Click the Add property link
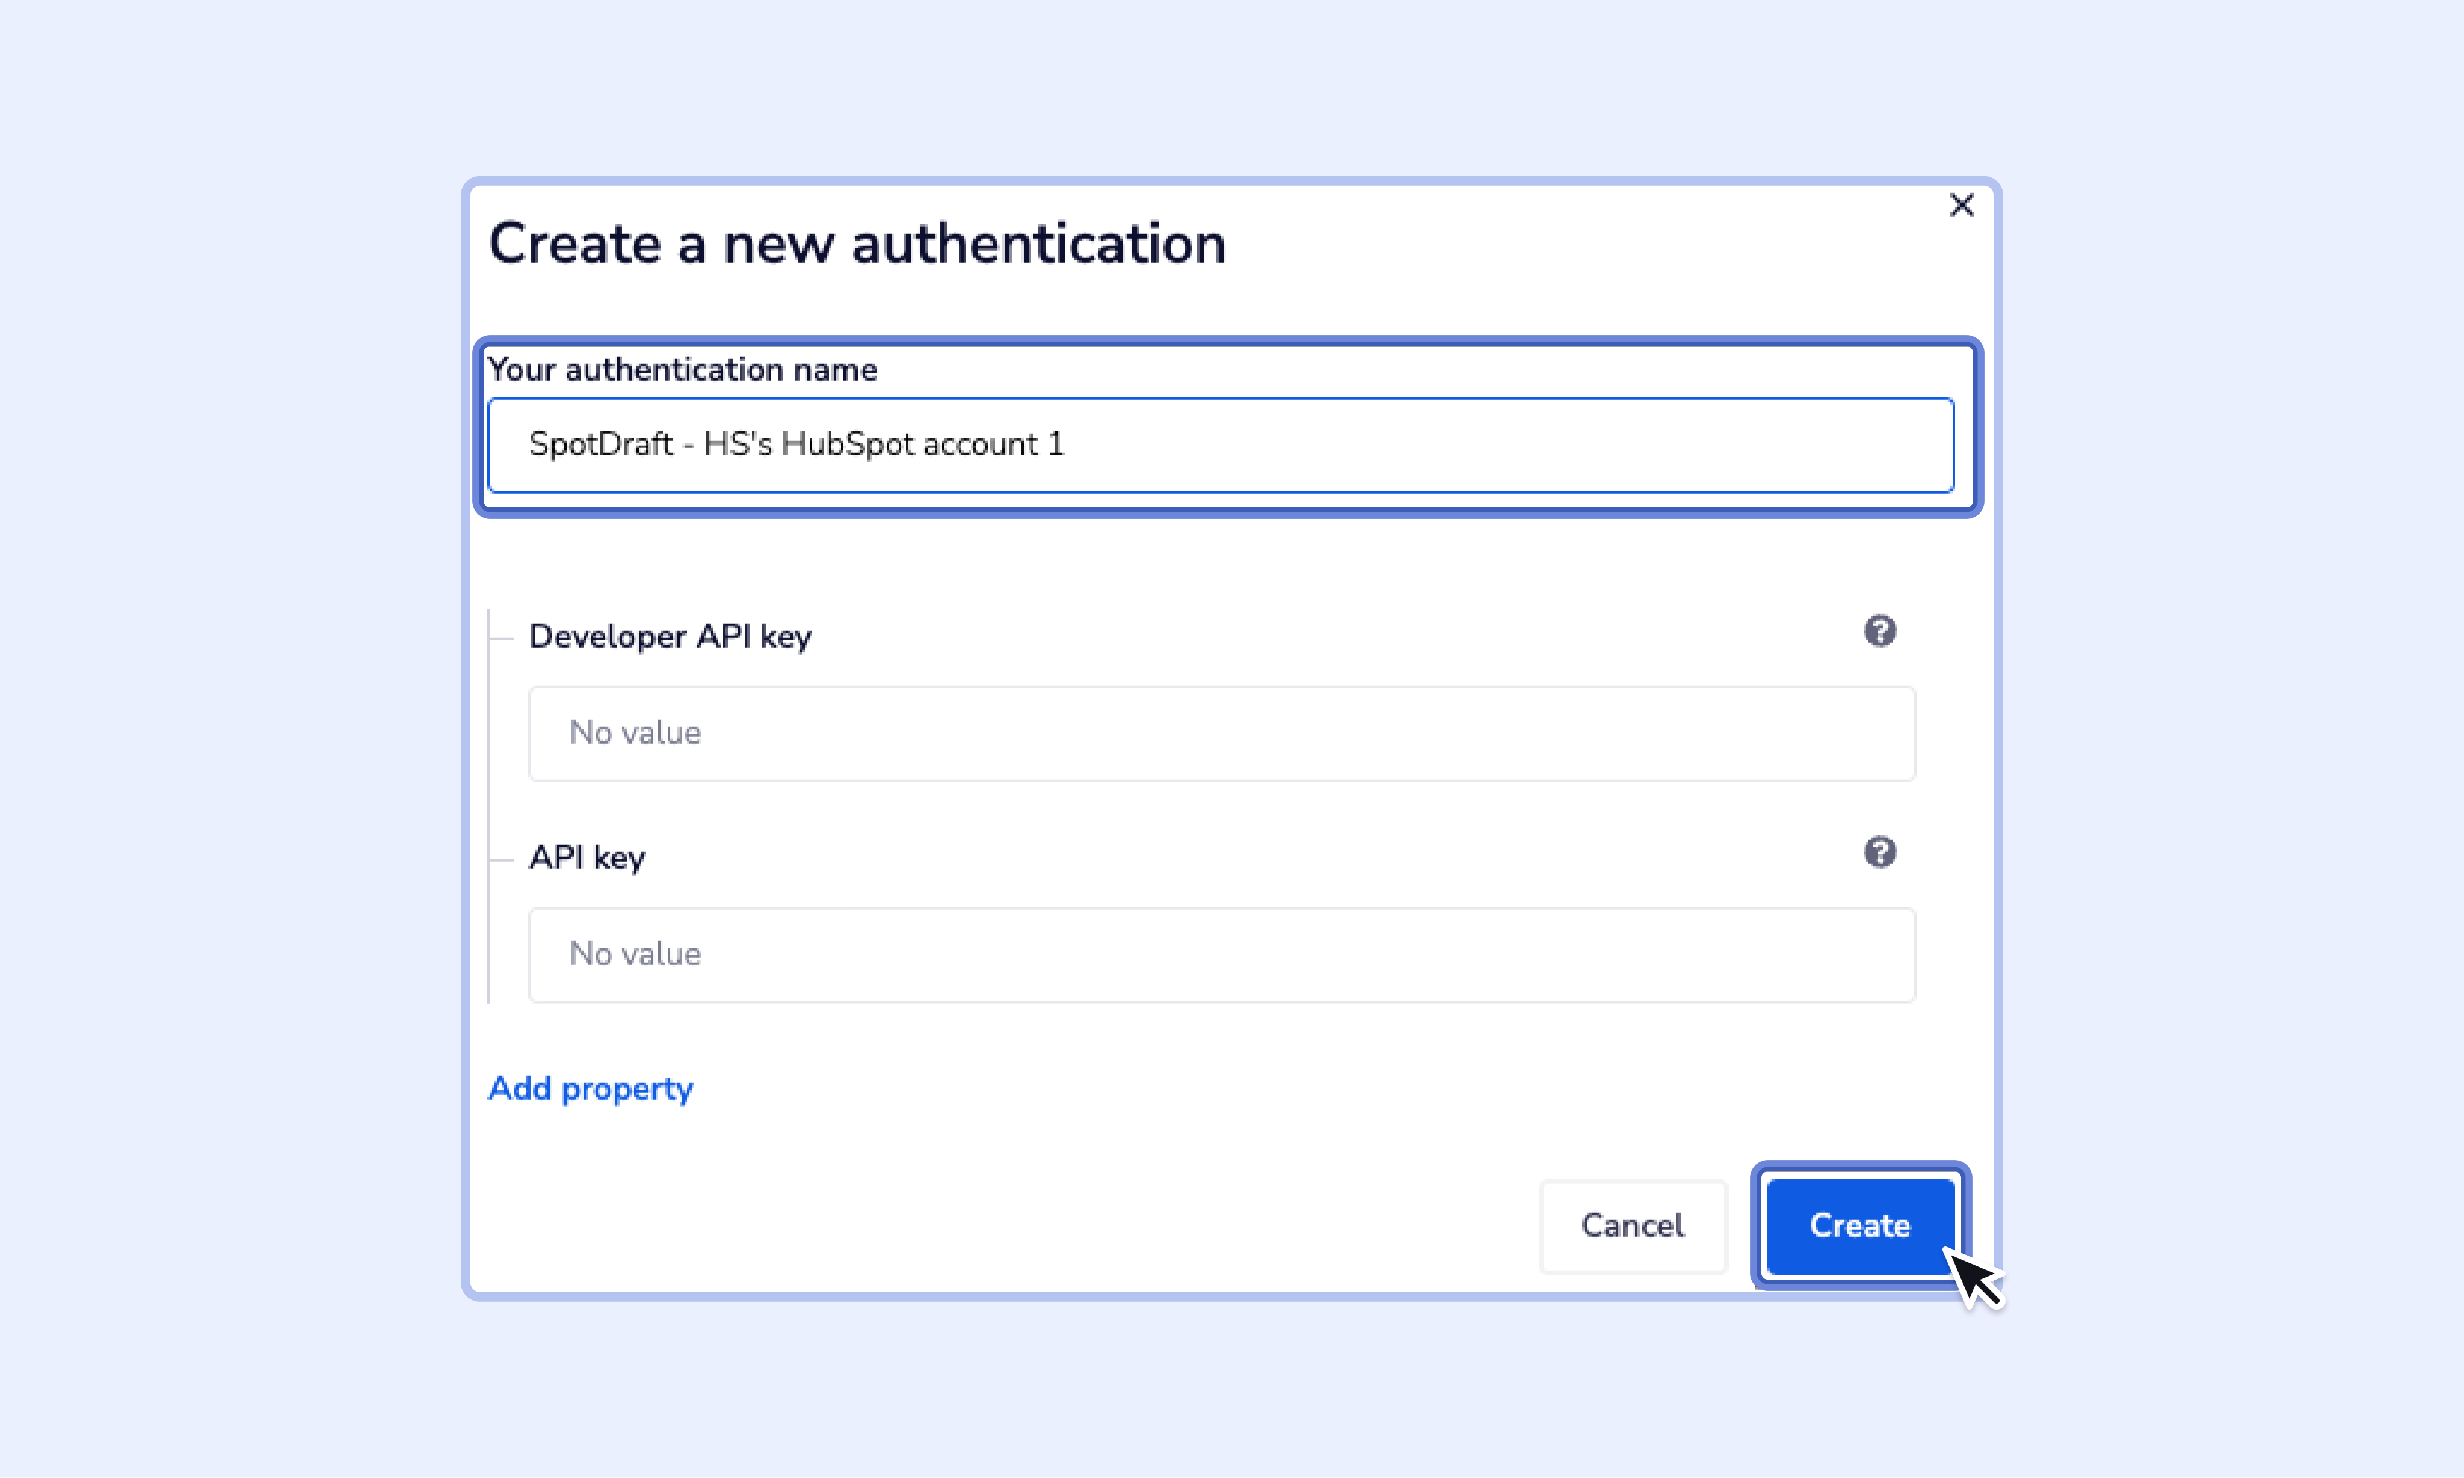This screenshot has width=2464, height=1478. [590, 1088]
